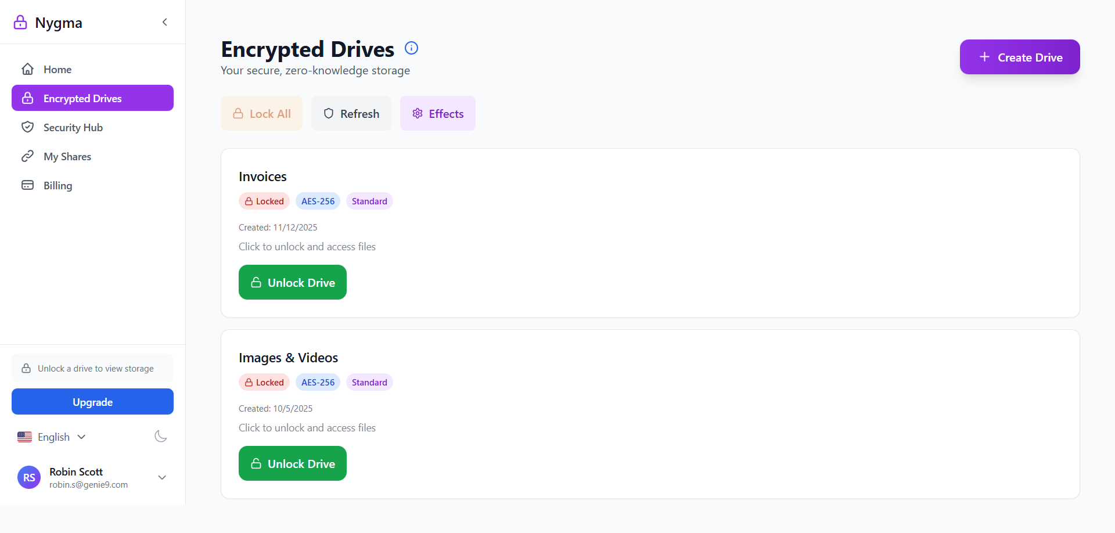This screenshot has width=1115, height=533.
Task: Refresh the drives list
Action: point(351,113)
